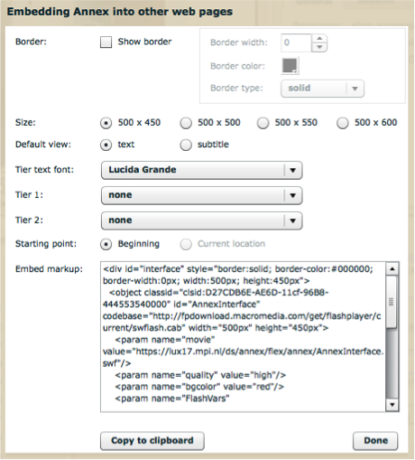This screenshot has width=415, height=460.
Task: Set default view to subtitle
Action: pyautogui.click(x=186, y=145)
